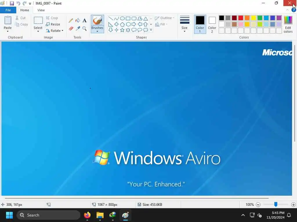Select the Pencil tool
The width and height of the screenshot is (297, 222).
[x=71, y=21]
